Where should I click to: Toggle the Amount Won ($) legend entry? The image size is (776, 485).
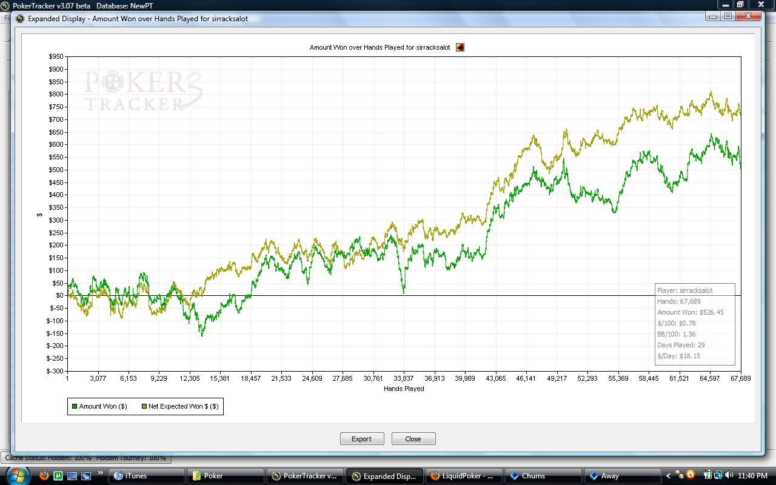click(99, 406)
